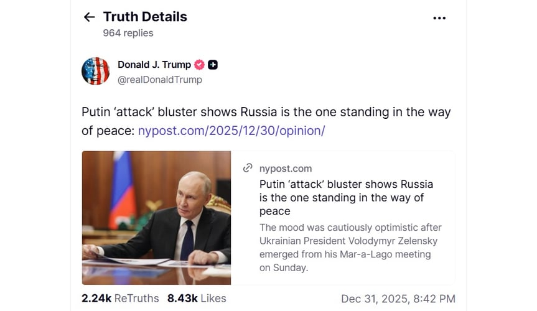Click the 964 replies count

point(128,33)
